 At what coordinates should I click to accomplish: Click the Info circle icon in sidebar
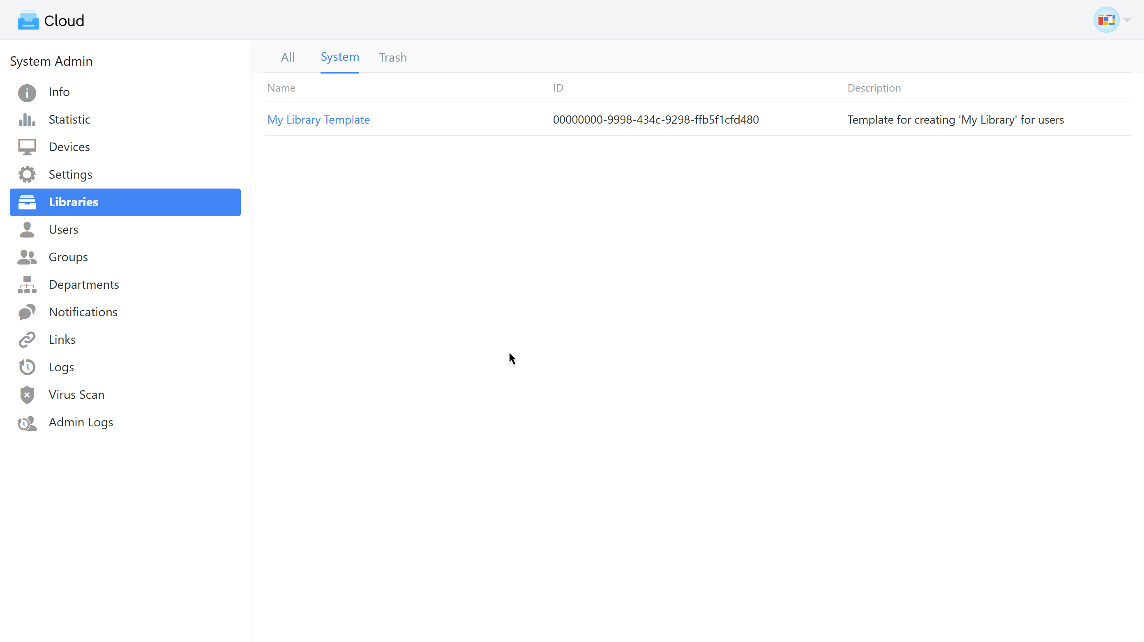click(27, 92)
